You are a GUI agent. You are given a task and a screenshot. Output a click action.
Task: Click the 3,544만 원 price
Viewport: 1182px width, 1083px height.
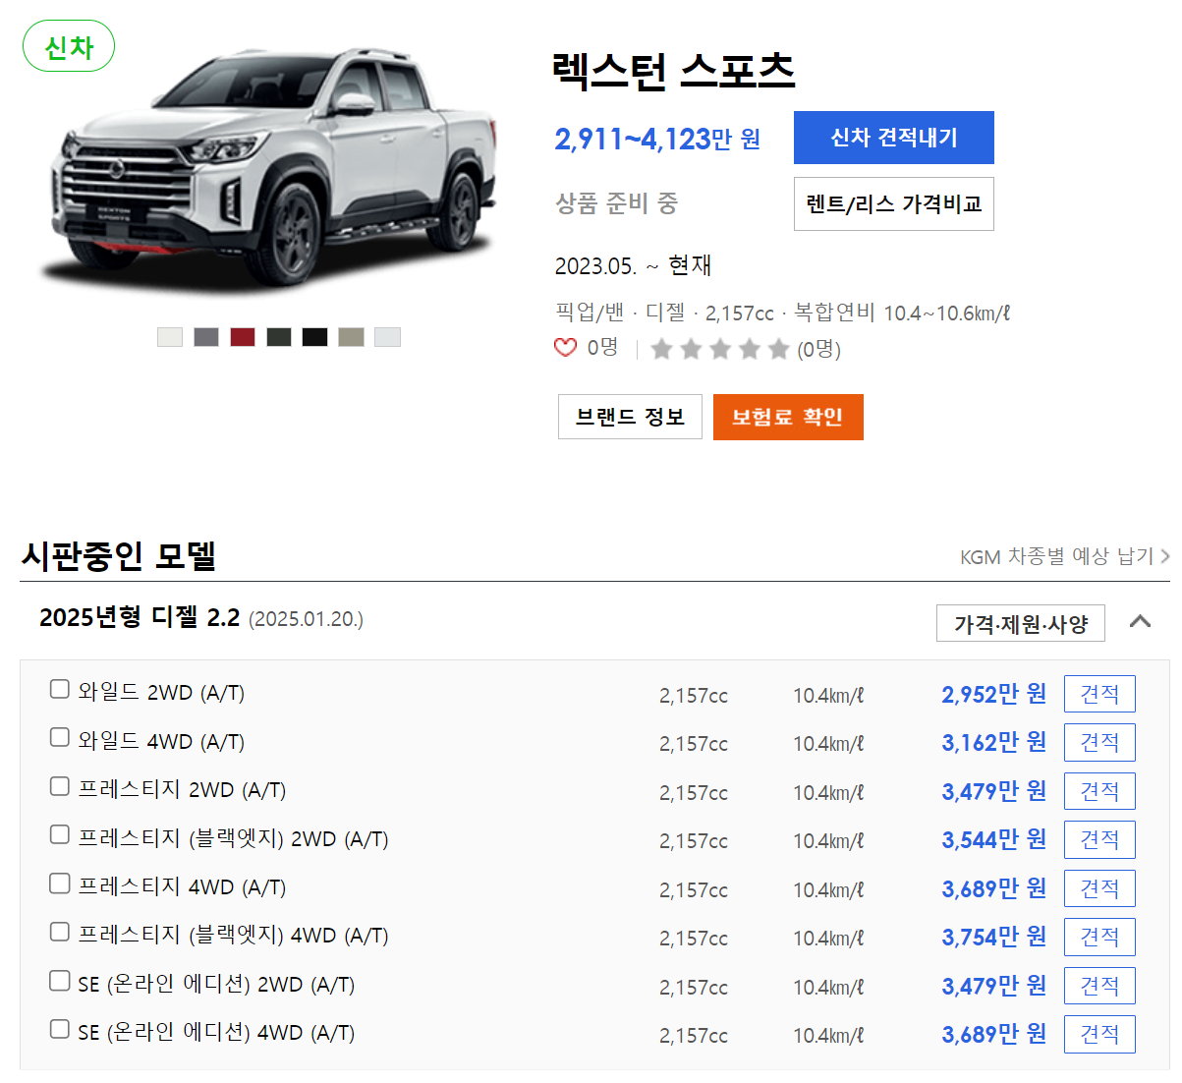click(993, 839)
